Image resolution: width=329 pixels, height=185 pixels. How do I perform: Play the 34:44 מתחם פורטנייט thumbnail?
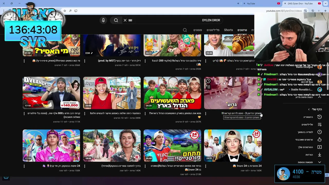[x=172, y=146]
